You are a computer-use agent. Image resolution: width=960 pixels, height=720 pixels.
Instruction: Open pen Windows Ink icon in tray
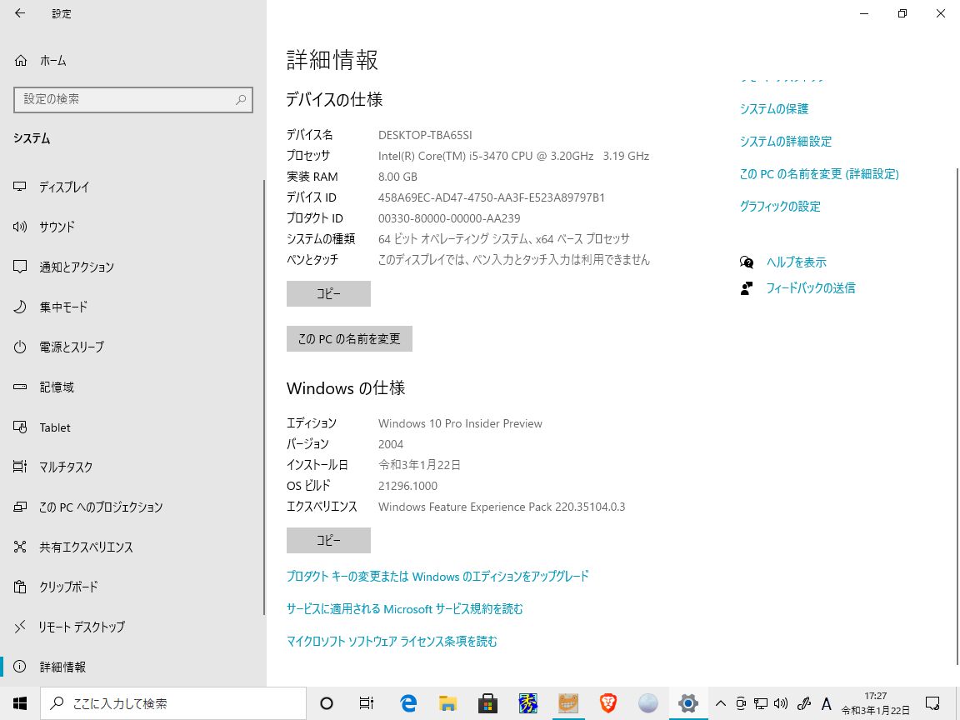804,703
